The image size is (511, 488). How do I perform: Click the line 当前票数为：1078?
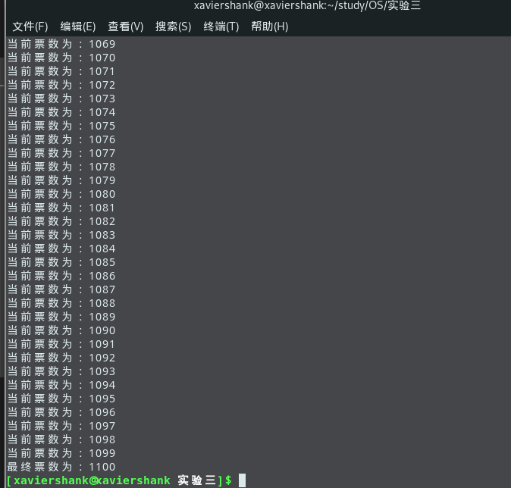click(61, 167)
